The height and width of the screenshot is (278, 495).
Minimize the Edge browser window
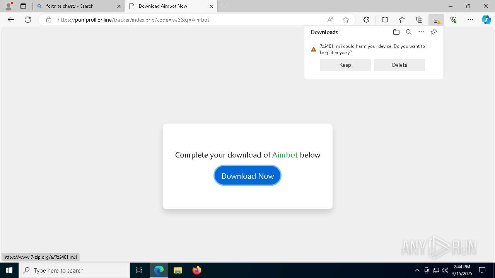(x=451, y=6)
